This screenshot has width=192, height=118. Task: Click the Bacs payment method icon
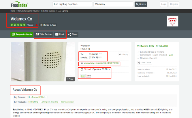pyautogui.click(x=89, y=76)
